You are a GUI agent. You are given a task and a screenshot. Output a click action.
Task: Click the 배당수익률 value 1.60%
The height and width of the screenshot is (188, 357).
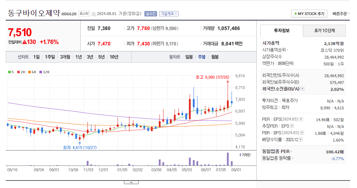coord(338,140)
